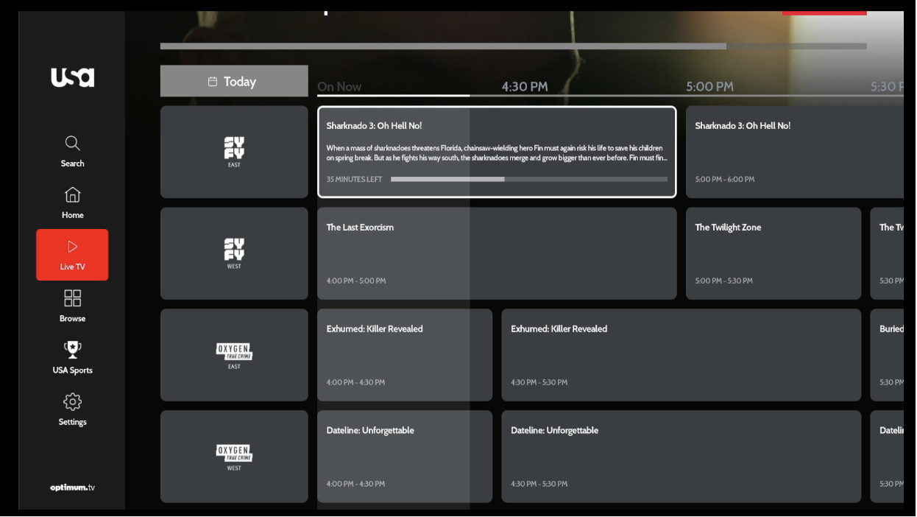The image size is (917, 517).
Task: Open the Browse grid icon
Action: coord(72,298)
